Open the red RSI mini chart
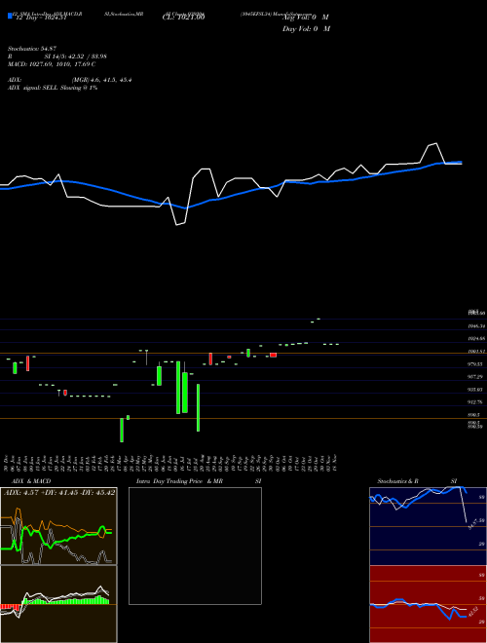Viewport: 487px width, 643px height. click(x=428, y=604)
